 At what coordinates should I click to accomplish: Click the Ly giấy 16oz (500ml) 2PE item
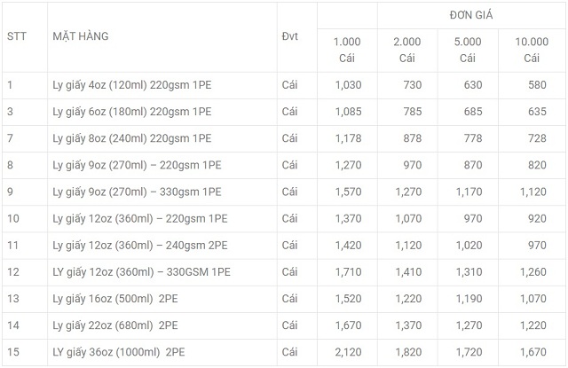(112, 298)
